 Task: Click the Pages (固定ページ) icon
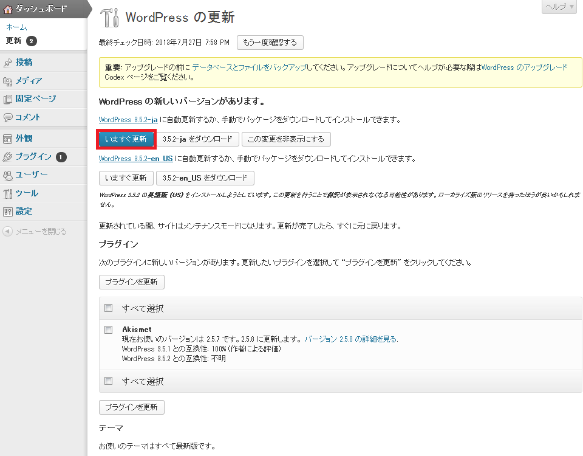click(x=8, y=99)
